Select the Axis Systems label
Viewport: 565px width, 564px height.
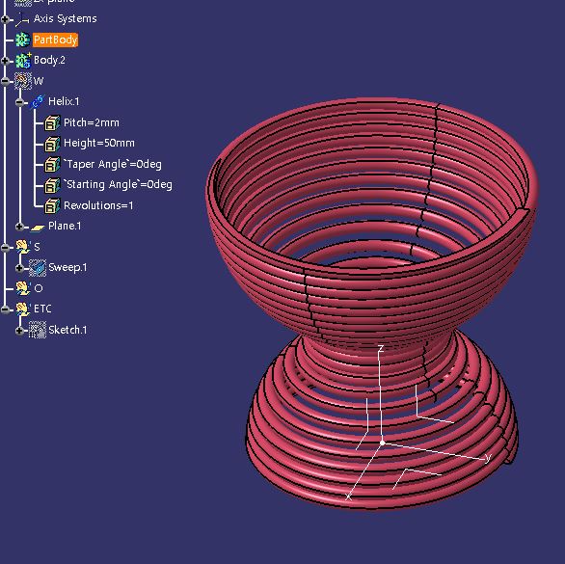coord(66,18)
